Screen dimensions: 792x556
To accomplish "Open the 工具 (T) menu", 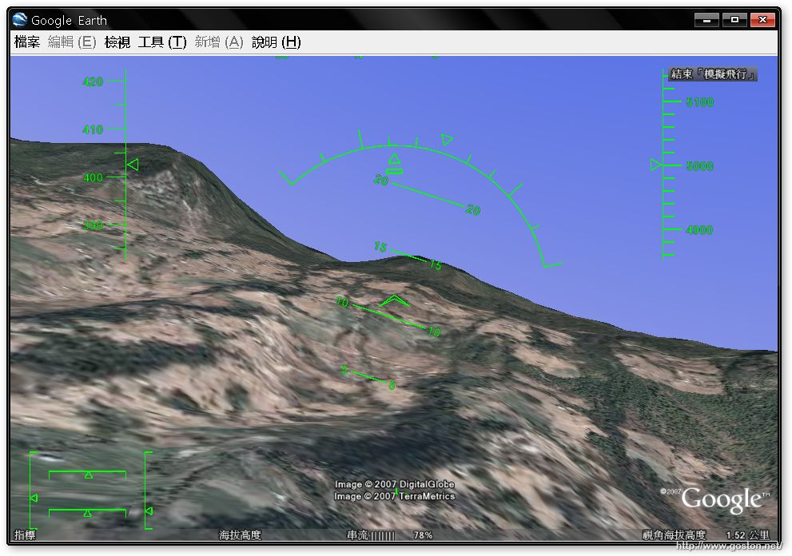I will click(x=162, y=42).
